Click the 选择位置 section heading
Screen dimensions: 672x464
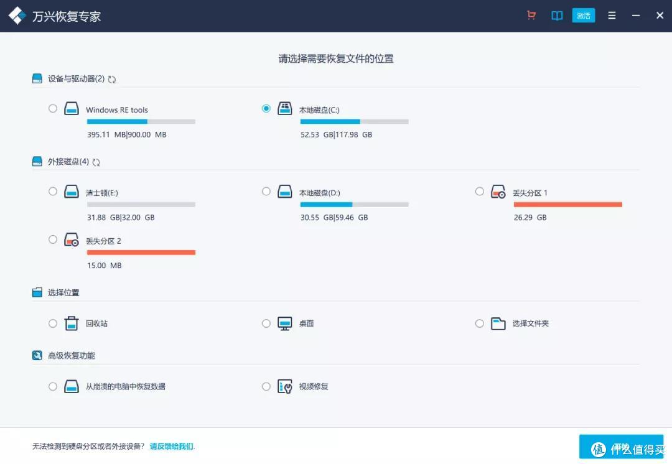[63, 292]
